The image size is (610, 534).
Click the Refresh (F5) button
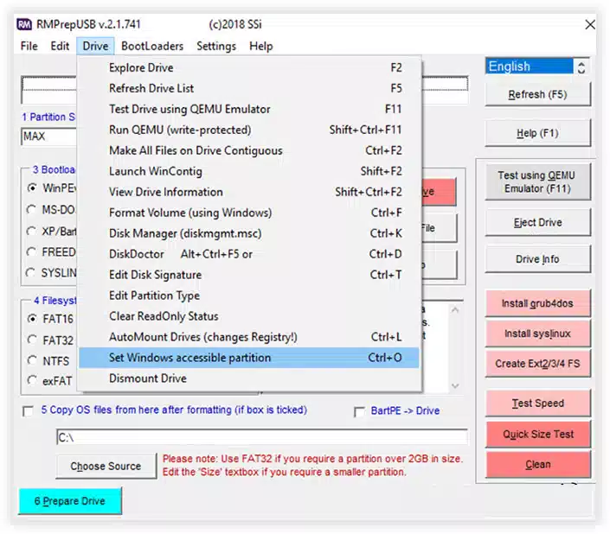[537, 94]
